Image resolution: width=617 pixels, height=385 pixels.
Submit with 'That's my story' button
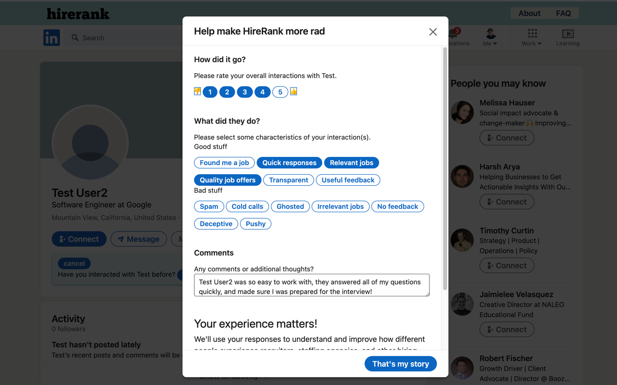coord(401,364)
